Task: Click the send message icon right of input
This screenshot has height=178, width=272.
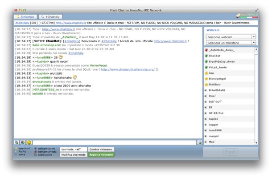Action: tap(200, 142)
